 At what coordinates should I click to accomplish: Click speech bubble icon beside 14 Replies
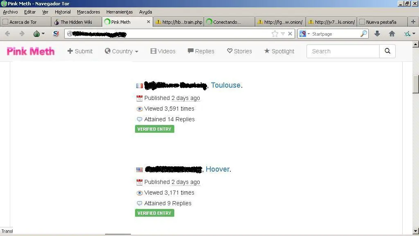[x=140, y=119]
